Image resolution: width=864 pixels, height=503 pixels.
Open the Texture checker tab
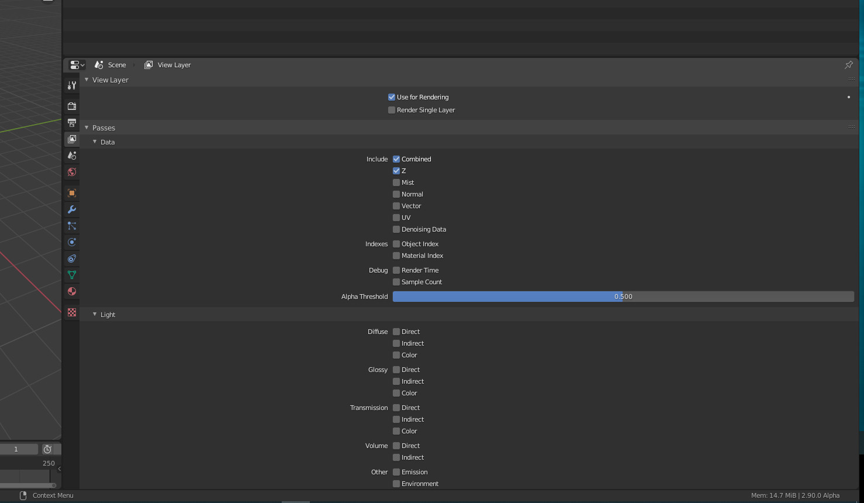click(x=72, y=313)
